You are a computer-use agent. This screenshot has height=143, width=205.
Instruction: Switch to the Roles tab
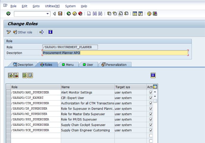tap(46, 65)
